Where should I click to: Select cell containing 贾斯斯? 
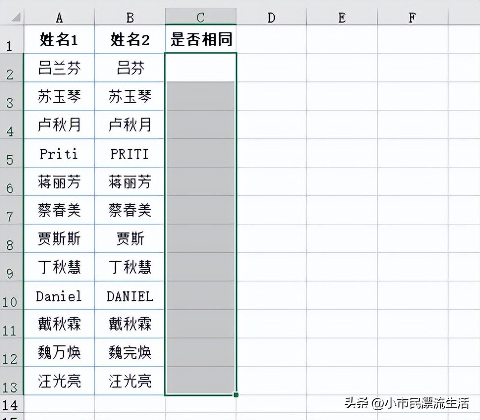(x=59, y=238)
